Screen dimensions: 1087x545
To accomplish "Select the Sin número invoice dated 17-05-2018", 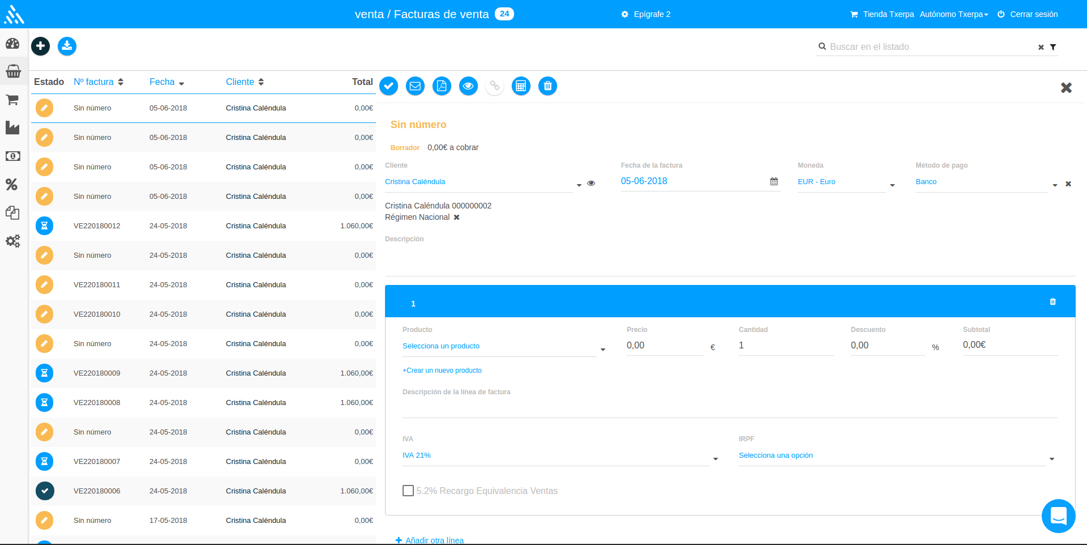I will [203, 521].
